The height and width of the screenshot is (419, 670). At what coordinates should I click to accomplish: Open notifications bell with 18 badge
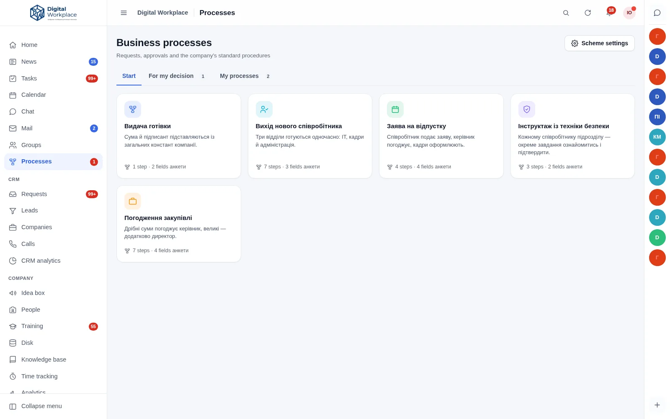(x=609, y=13)
